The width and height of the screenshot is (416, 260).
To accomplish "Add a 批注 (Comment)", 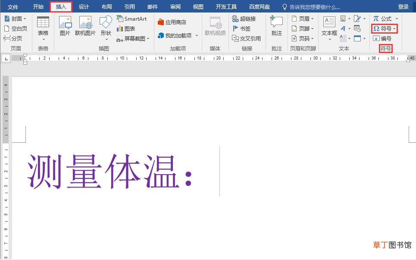I will 276,26.
